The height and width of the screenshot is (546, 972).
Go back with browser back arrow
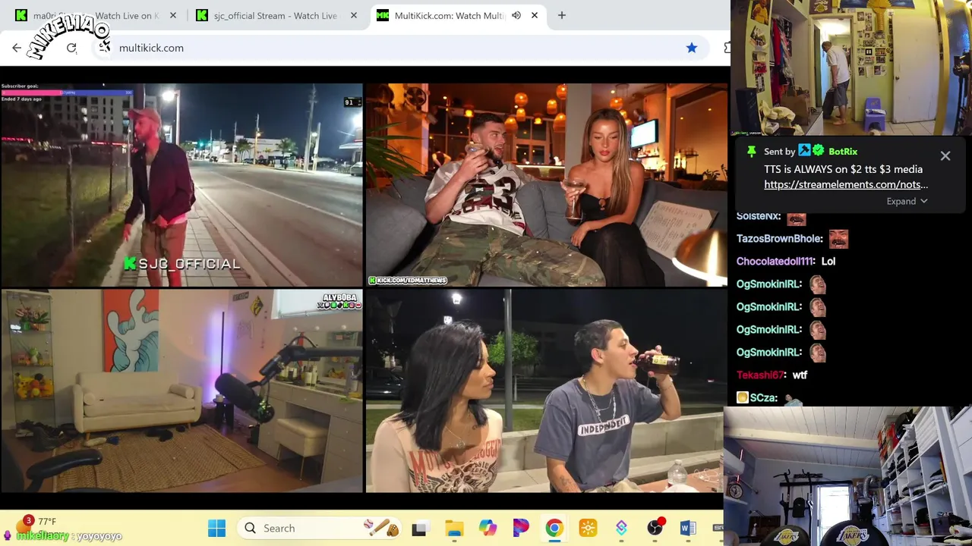(x=17, y=48)
